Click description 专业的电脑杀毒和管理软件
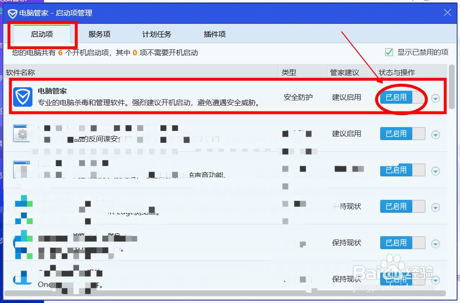The image size is (460, 303). pyautogui.click(x=149, y=103)
